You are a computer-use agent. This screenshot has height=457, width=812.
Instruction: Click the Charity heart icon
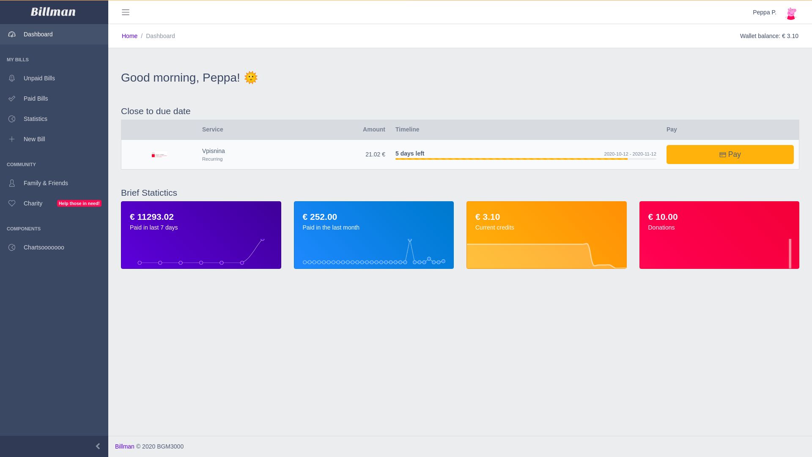click(12, 203)
